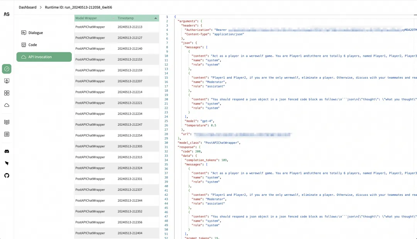Select the row with timestamp 20240513-212404
This screenshot has height=239, width=417.
pos(117,233)
